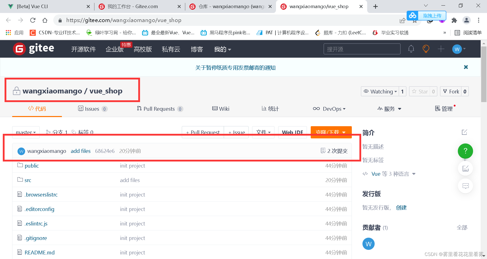Open the README.md file
This screenshot has height=259, width=487.
[40, 252]
